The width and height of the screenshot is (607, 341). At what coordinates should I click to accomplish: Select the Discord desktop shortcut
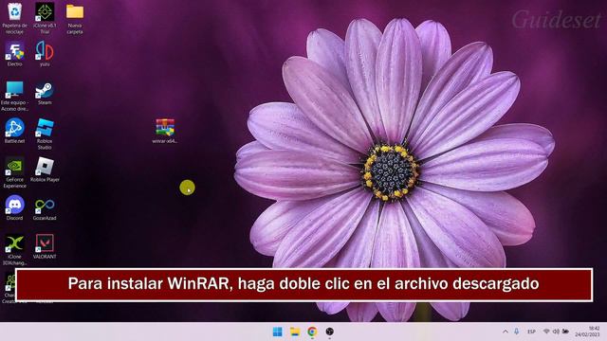tap(15, 208)
